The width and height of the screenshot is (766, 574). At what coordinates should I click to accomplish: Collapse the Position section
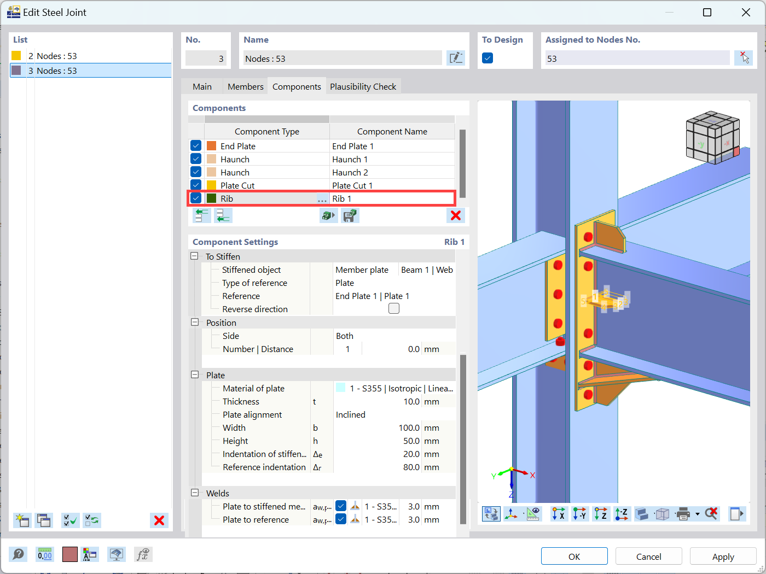194,323
